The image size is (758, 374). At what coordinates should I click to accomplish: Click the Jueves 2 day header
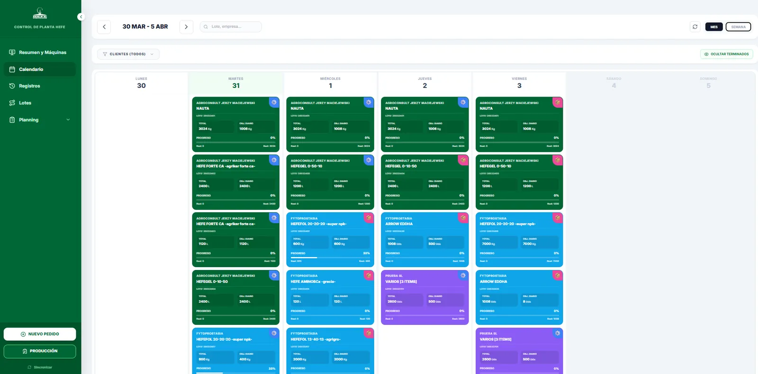pos(425,83)
